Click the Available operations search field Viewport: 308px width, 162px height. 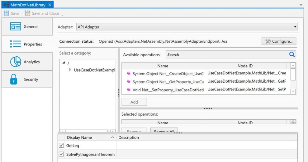point(226,54)
